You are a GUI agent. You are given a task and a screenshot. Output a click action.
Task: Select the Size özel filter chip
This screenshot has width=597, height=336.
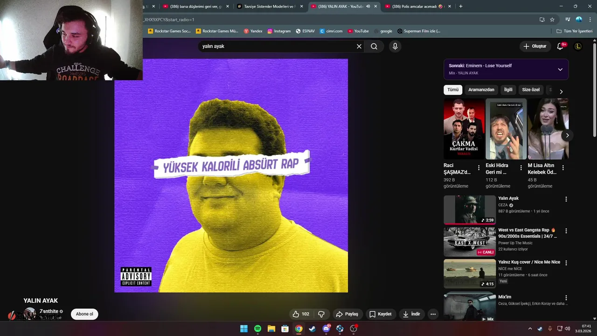click(x=531, y=90)
